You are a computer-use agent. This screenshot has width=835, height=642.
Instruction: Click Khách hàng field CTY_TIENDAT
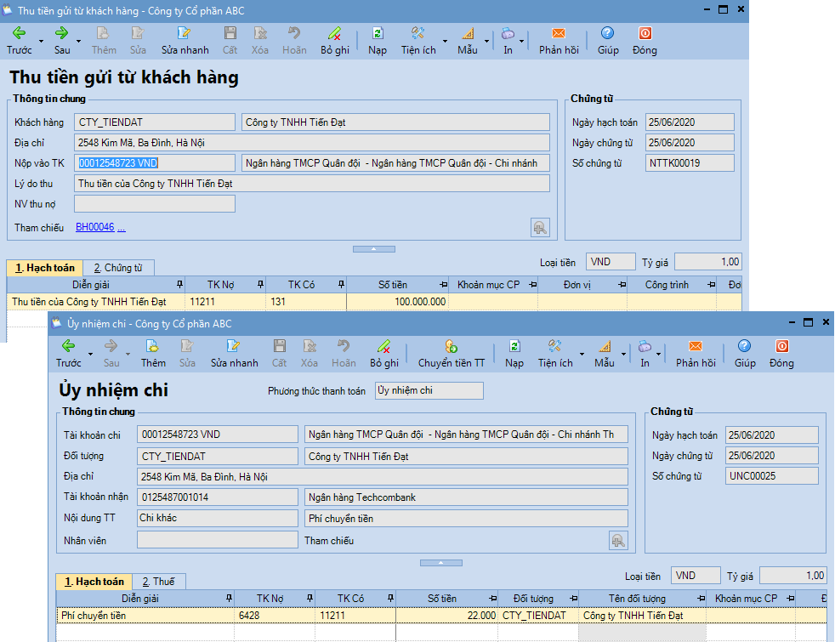click(155, 122)
